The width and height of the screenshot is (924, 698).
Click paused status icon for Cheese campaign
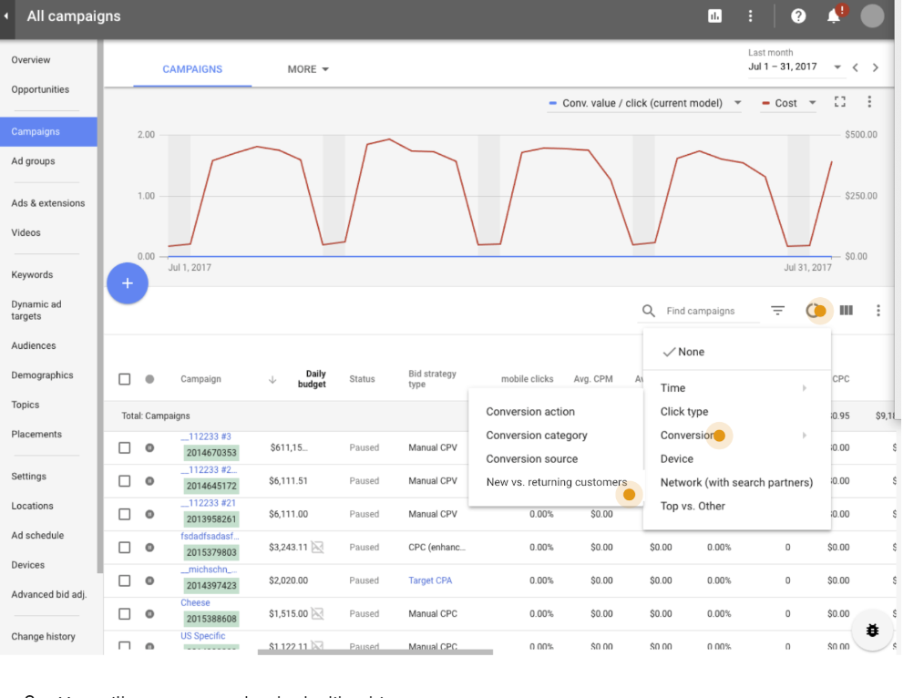[149, 614]
